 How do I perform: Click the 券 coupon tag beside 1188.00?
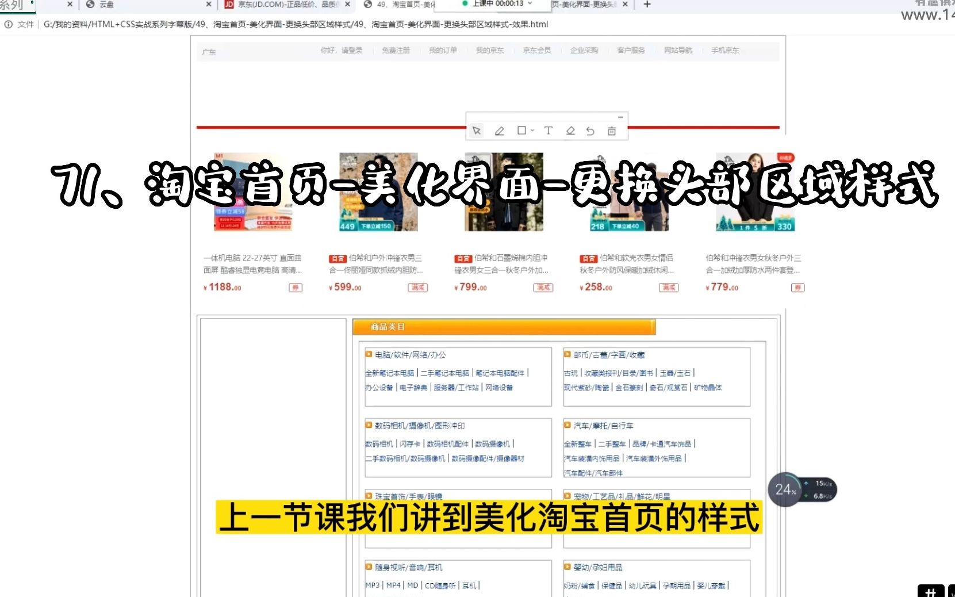coord(296,288)
